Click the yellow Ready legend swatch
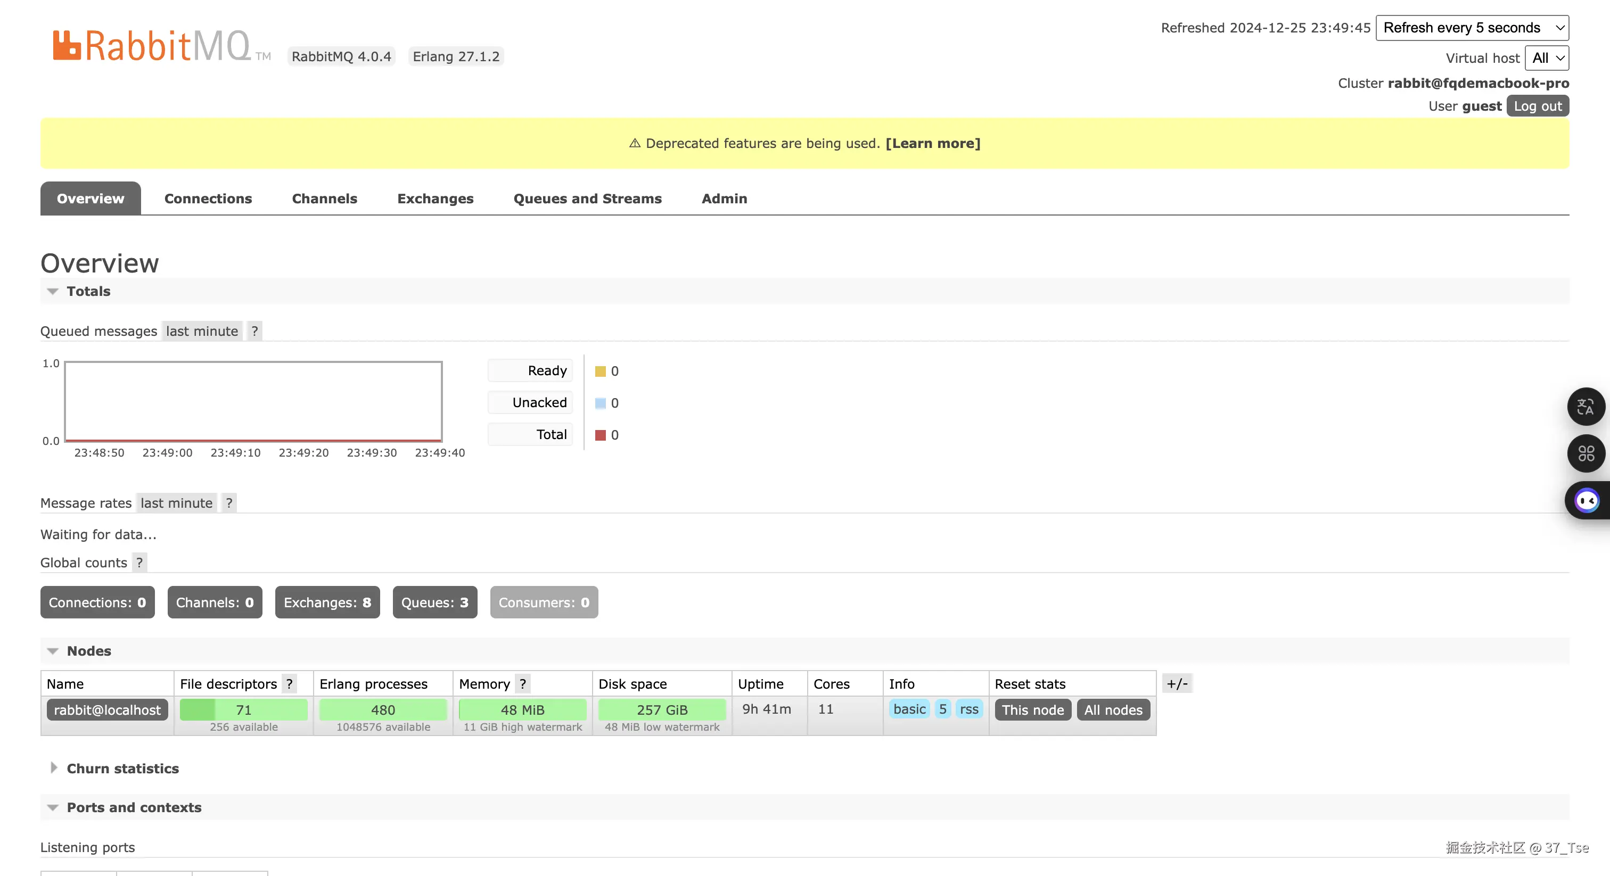This screenshot has width=1610, height=876. (600, 371)
